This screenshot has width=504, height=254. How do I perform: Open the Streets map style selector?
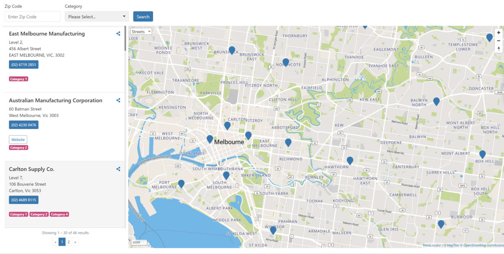[x=141, y=31]
